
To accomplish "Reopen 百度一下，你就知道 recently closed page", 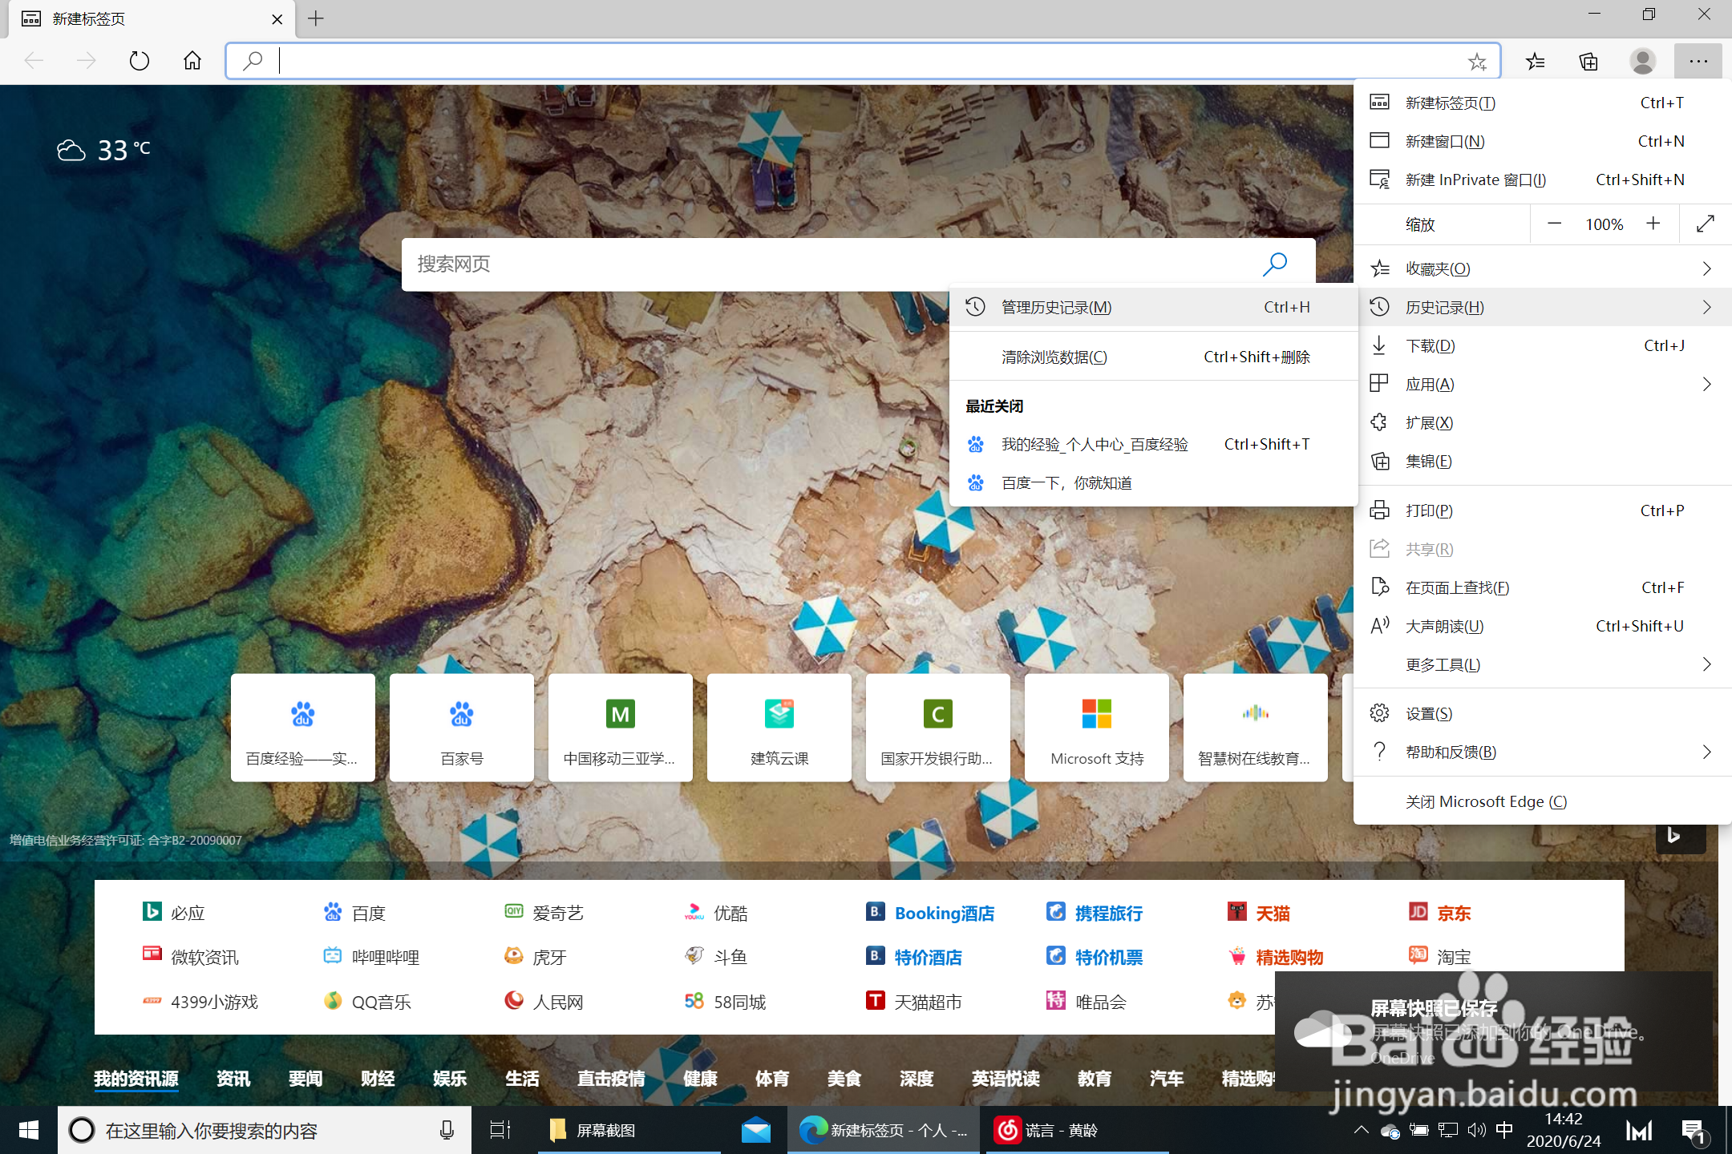I will [x=1153, y=482].
